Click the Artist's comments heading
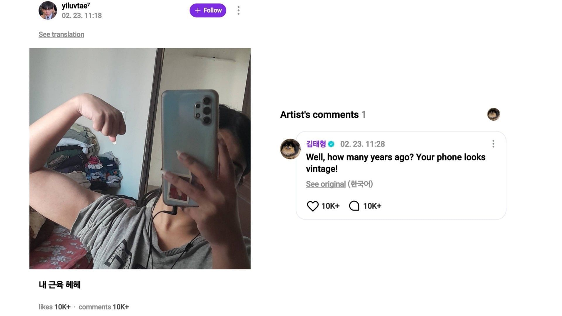Screen dimensions: 562x316 point(319,115)
